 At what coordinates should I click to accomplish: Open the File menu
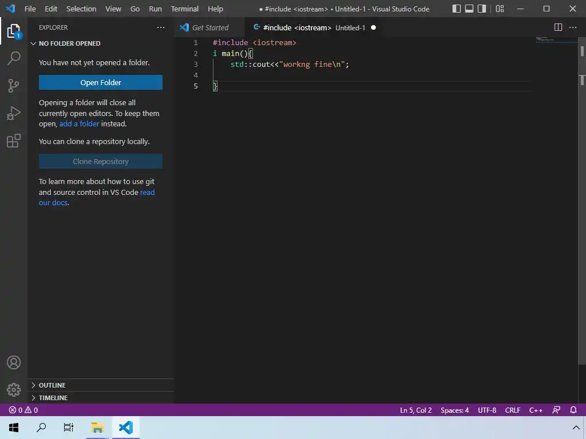[30, 9]
